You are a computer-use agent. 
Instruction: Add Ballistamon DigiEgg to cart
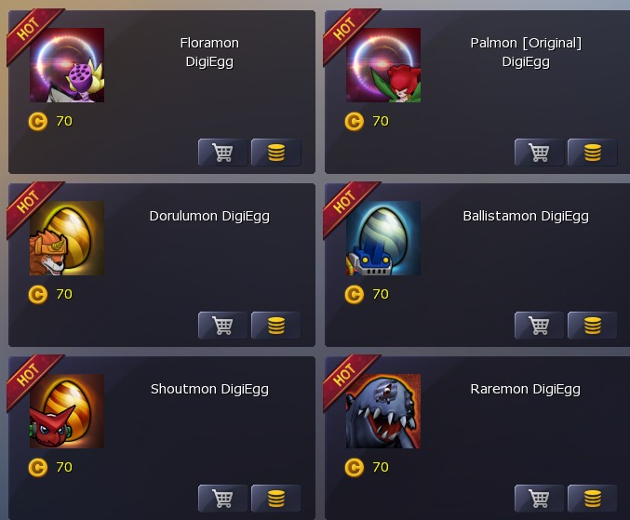coord(539,326)
